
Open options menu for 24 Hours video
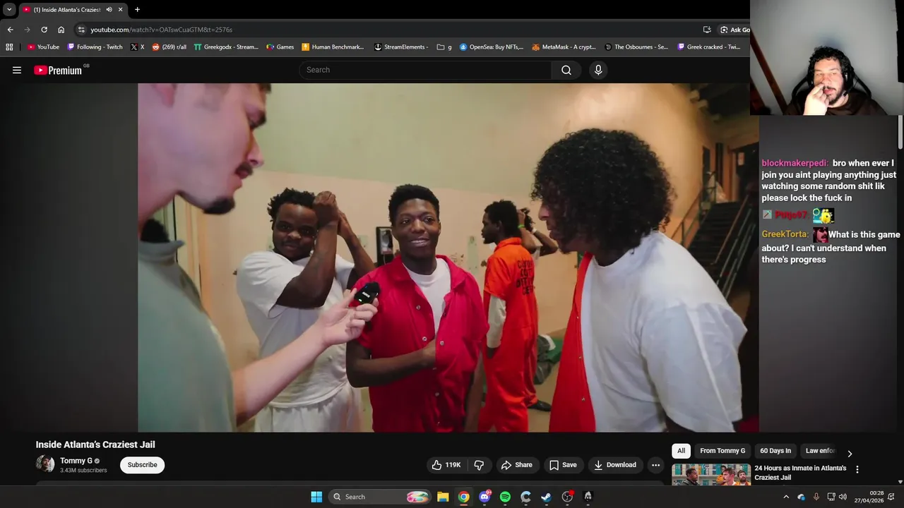click(857, 469)
